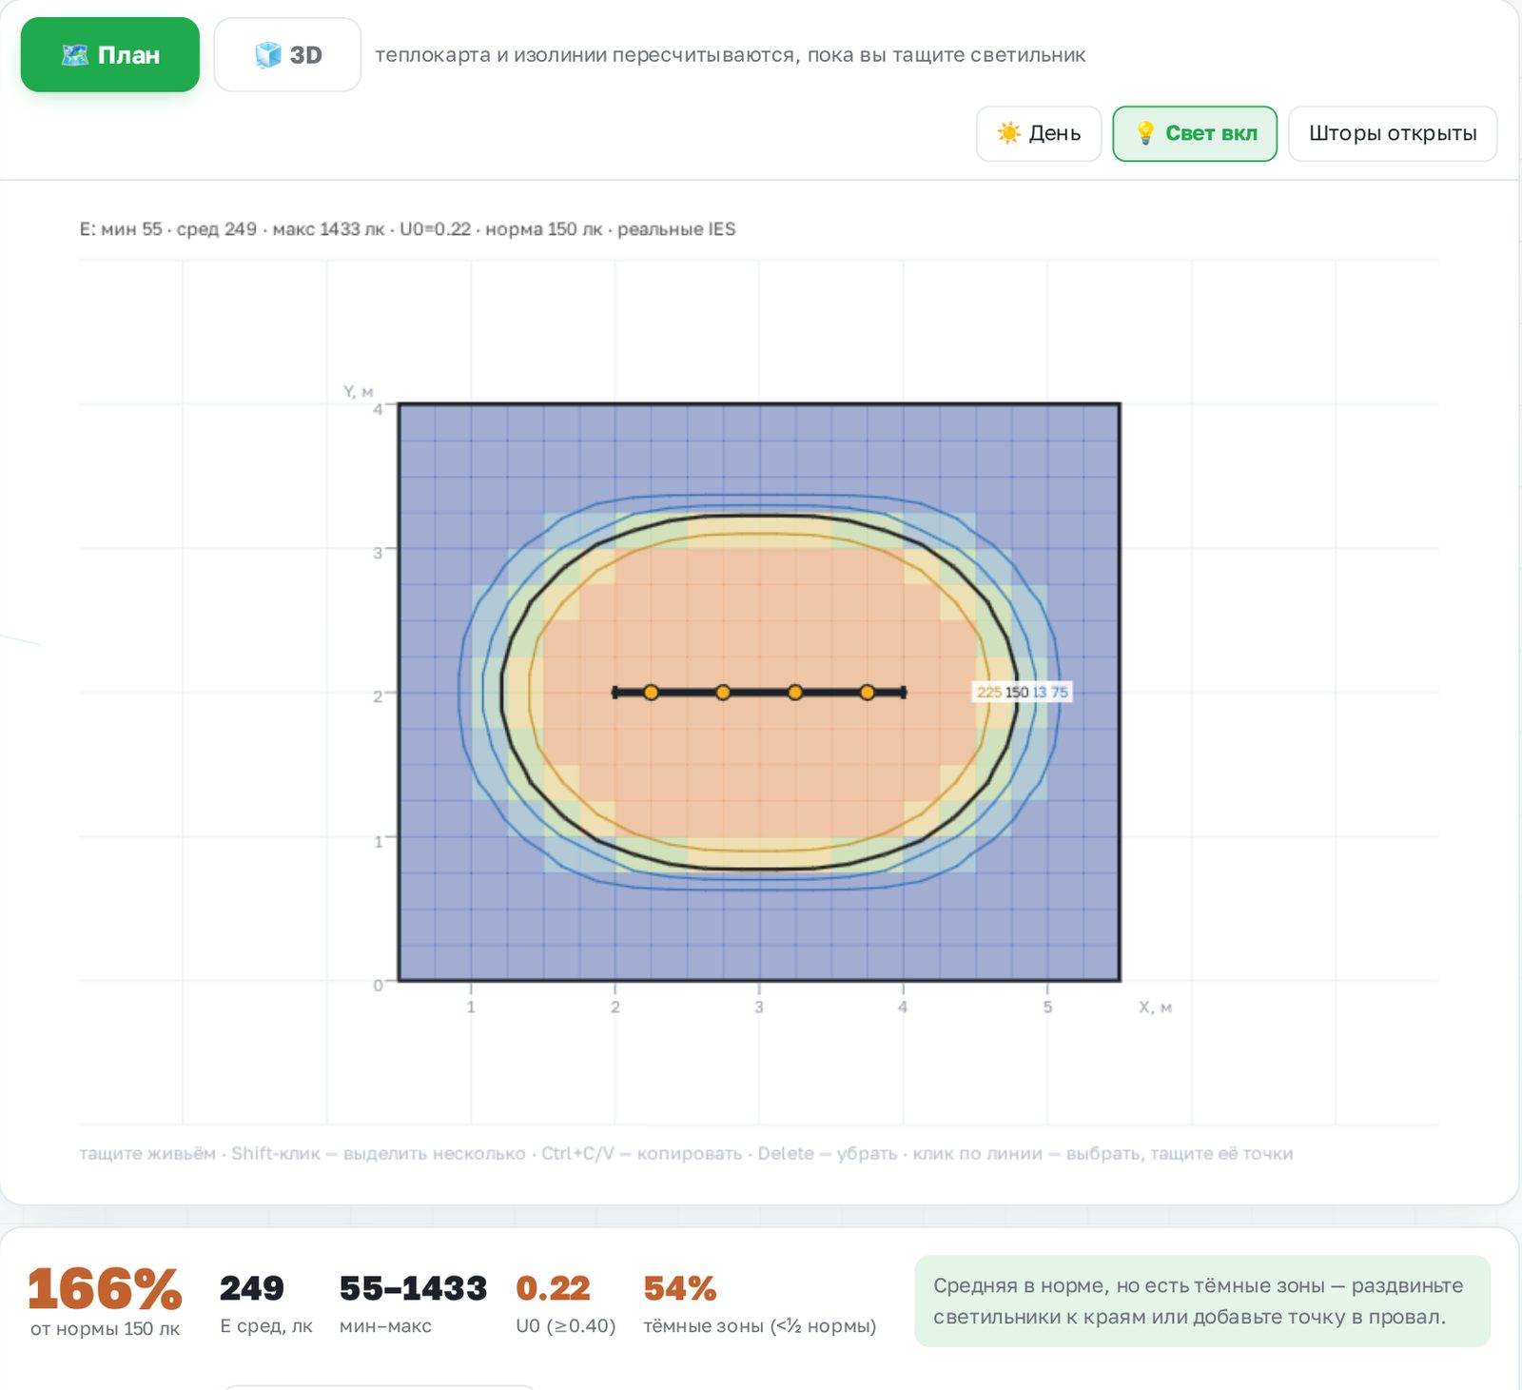Click the 'E: мин 55 · сред 249' summary line
Viewport: 1522px width, 1390px height.
407,229
